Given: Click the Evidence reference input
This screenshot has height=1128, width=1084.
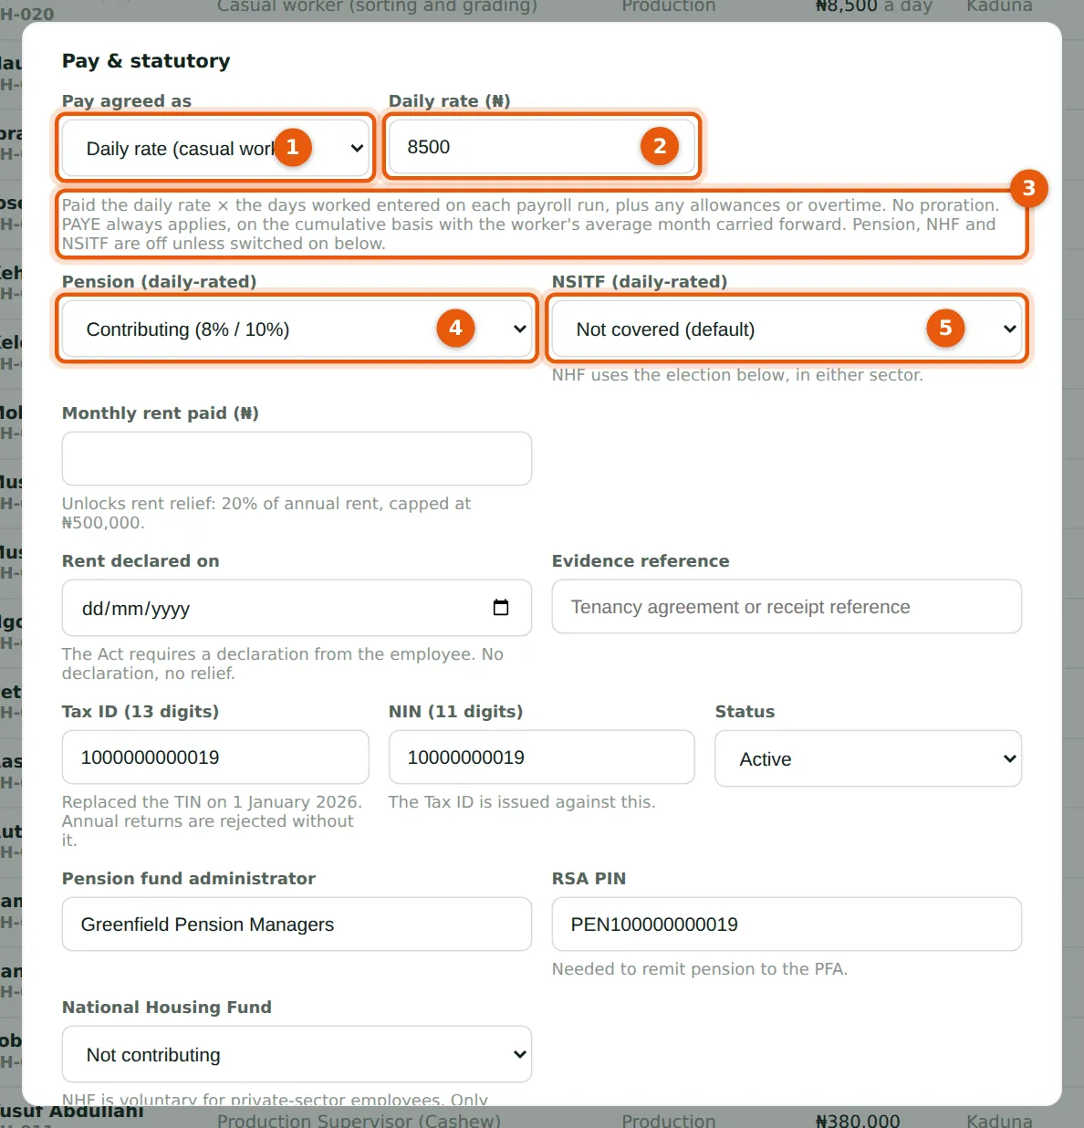Looking at the screenshot, I should tap(787, 606).
